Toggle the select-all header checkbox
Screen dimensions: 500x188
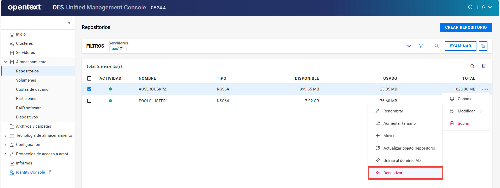[89, 78]
